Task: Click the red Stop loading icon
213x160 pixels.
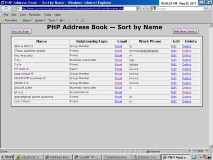Action: pyautogui.click(x=148, y=8)
